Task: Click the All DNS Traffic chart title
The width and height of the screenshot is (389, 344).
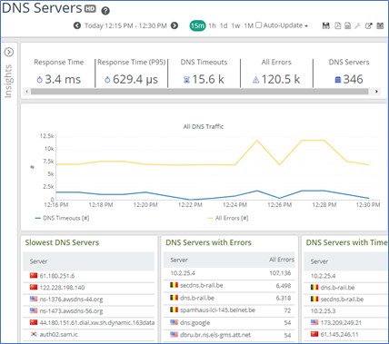Action: (x=204, y=126)
